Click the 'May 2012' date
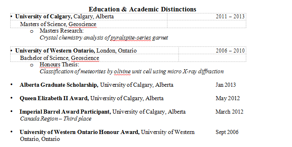The width and height of the screenshot is (292, 147). (x=228, y=98)
